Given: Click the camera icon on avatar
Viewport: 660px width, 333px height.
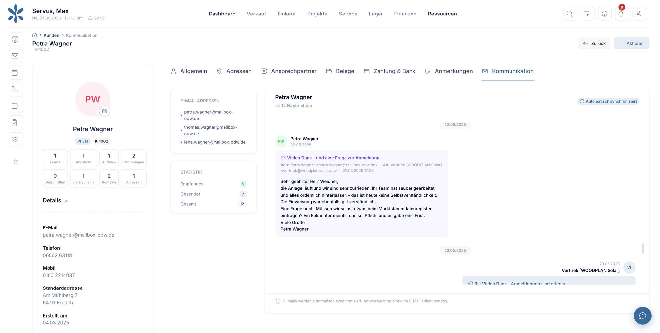Looking at the screenshot, I should click(105, 111).
